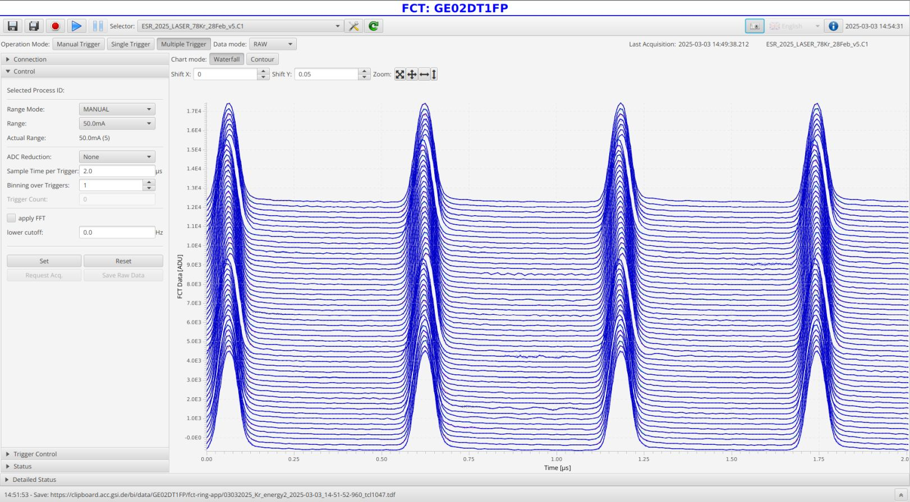Click the bottom-right status bar expand chevron
Image resolution: width=910 pixels, height=502 pixels.
(901, 495)
